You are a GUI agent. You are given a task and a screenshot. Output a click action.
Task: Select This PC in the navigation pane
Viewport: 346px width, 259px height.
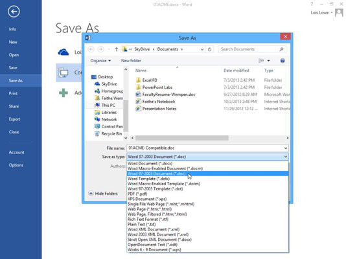(105, 105)
